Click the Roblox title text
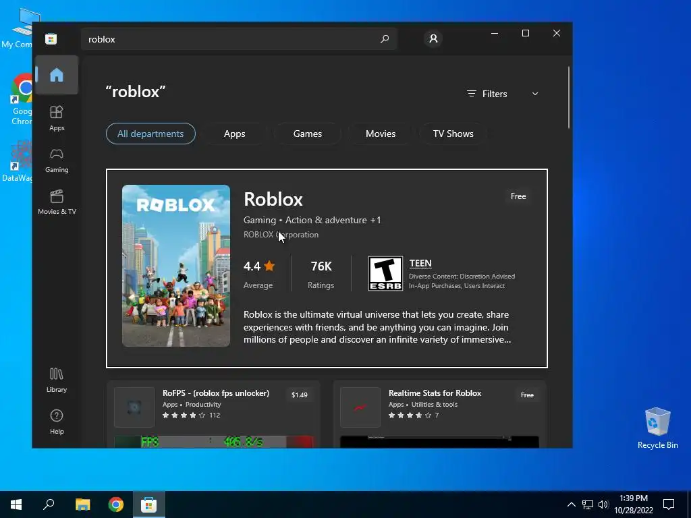The height and width of the screenshot is (518, 691). (273, 199)
